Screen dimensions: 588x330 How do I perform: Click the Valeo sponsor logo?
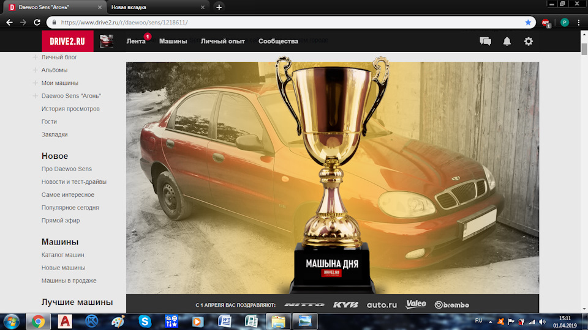416,304
